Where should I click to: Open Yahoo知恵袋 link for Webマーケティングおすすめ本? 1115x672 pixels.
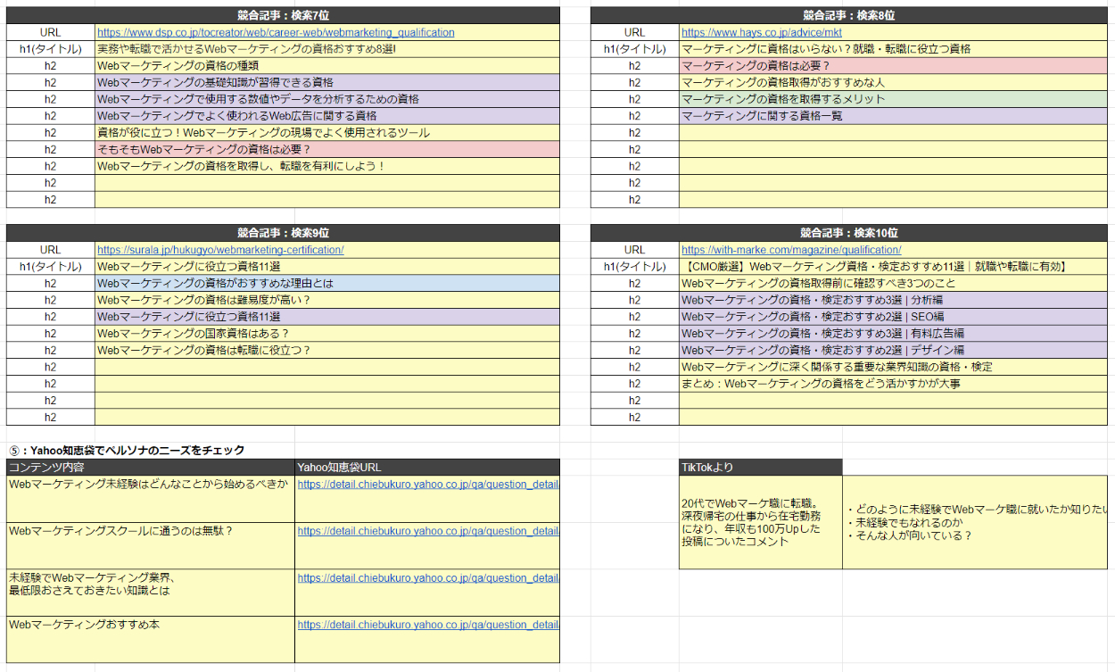pyautogui.click(x=427, y=626)
